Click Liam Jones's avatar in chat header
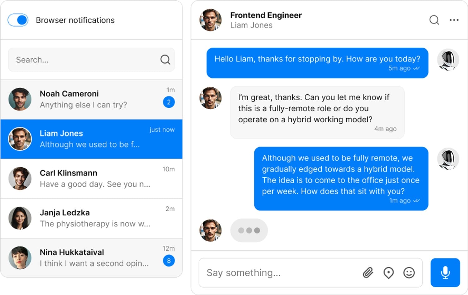 (x=211, y=20)
